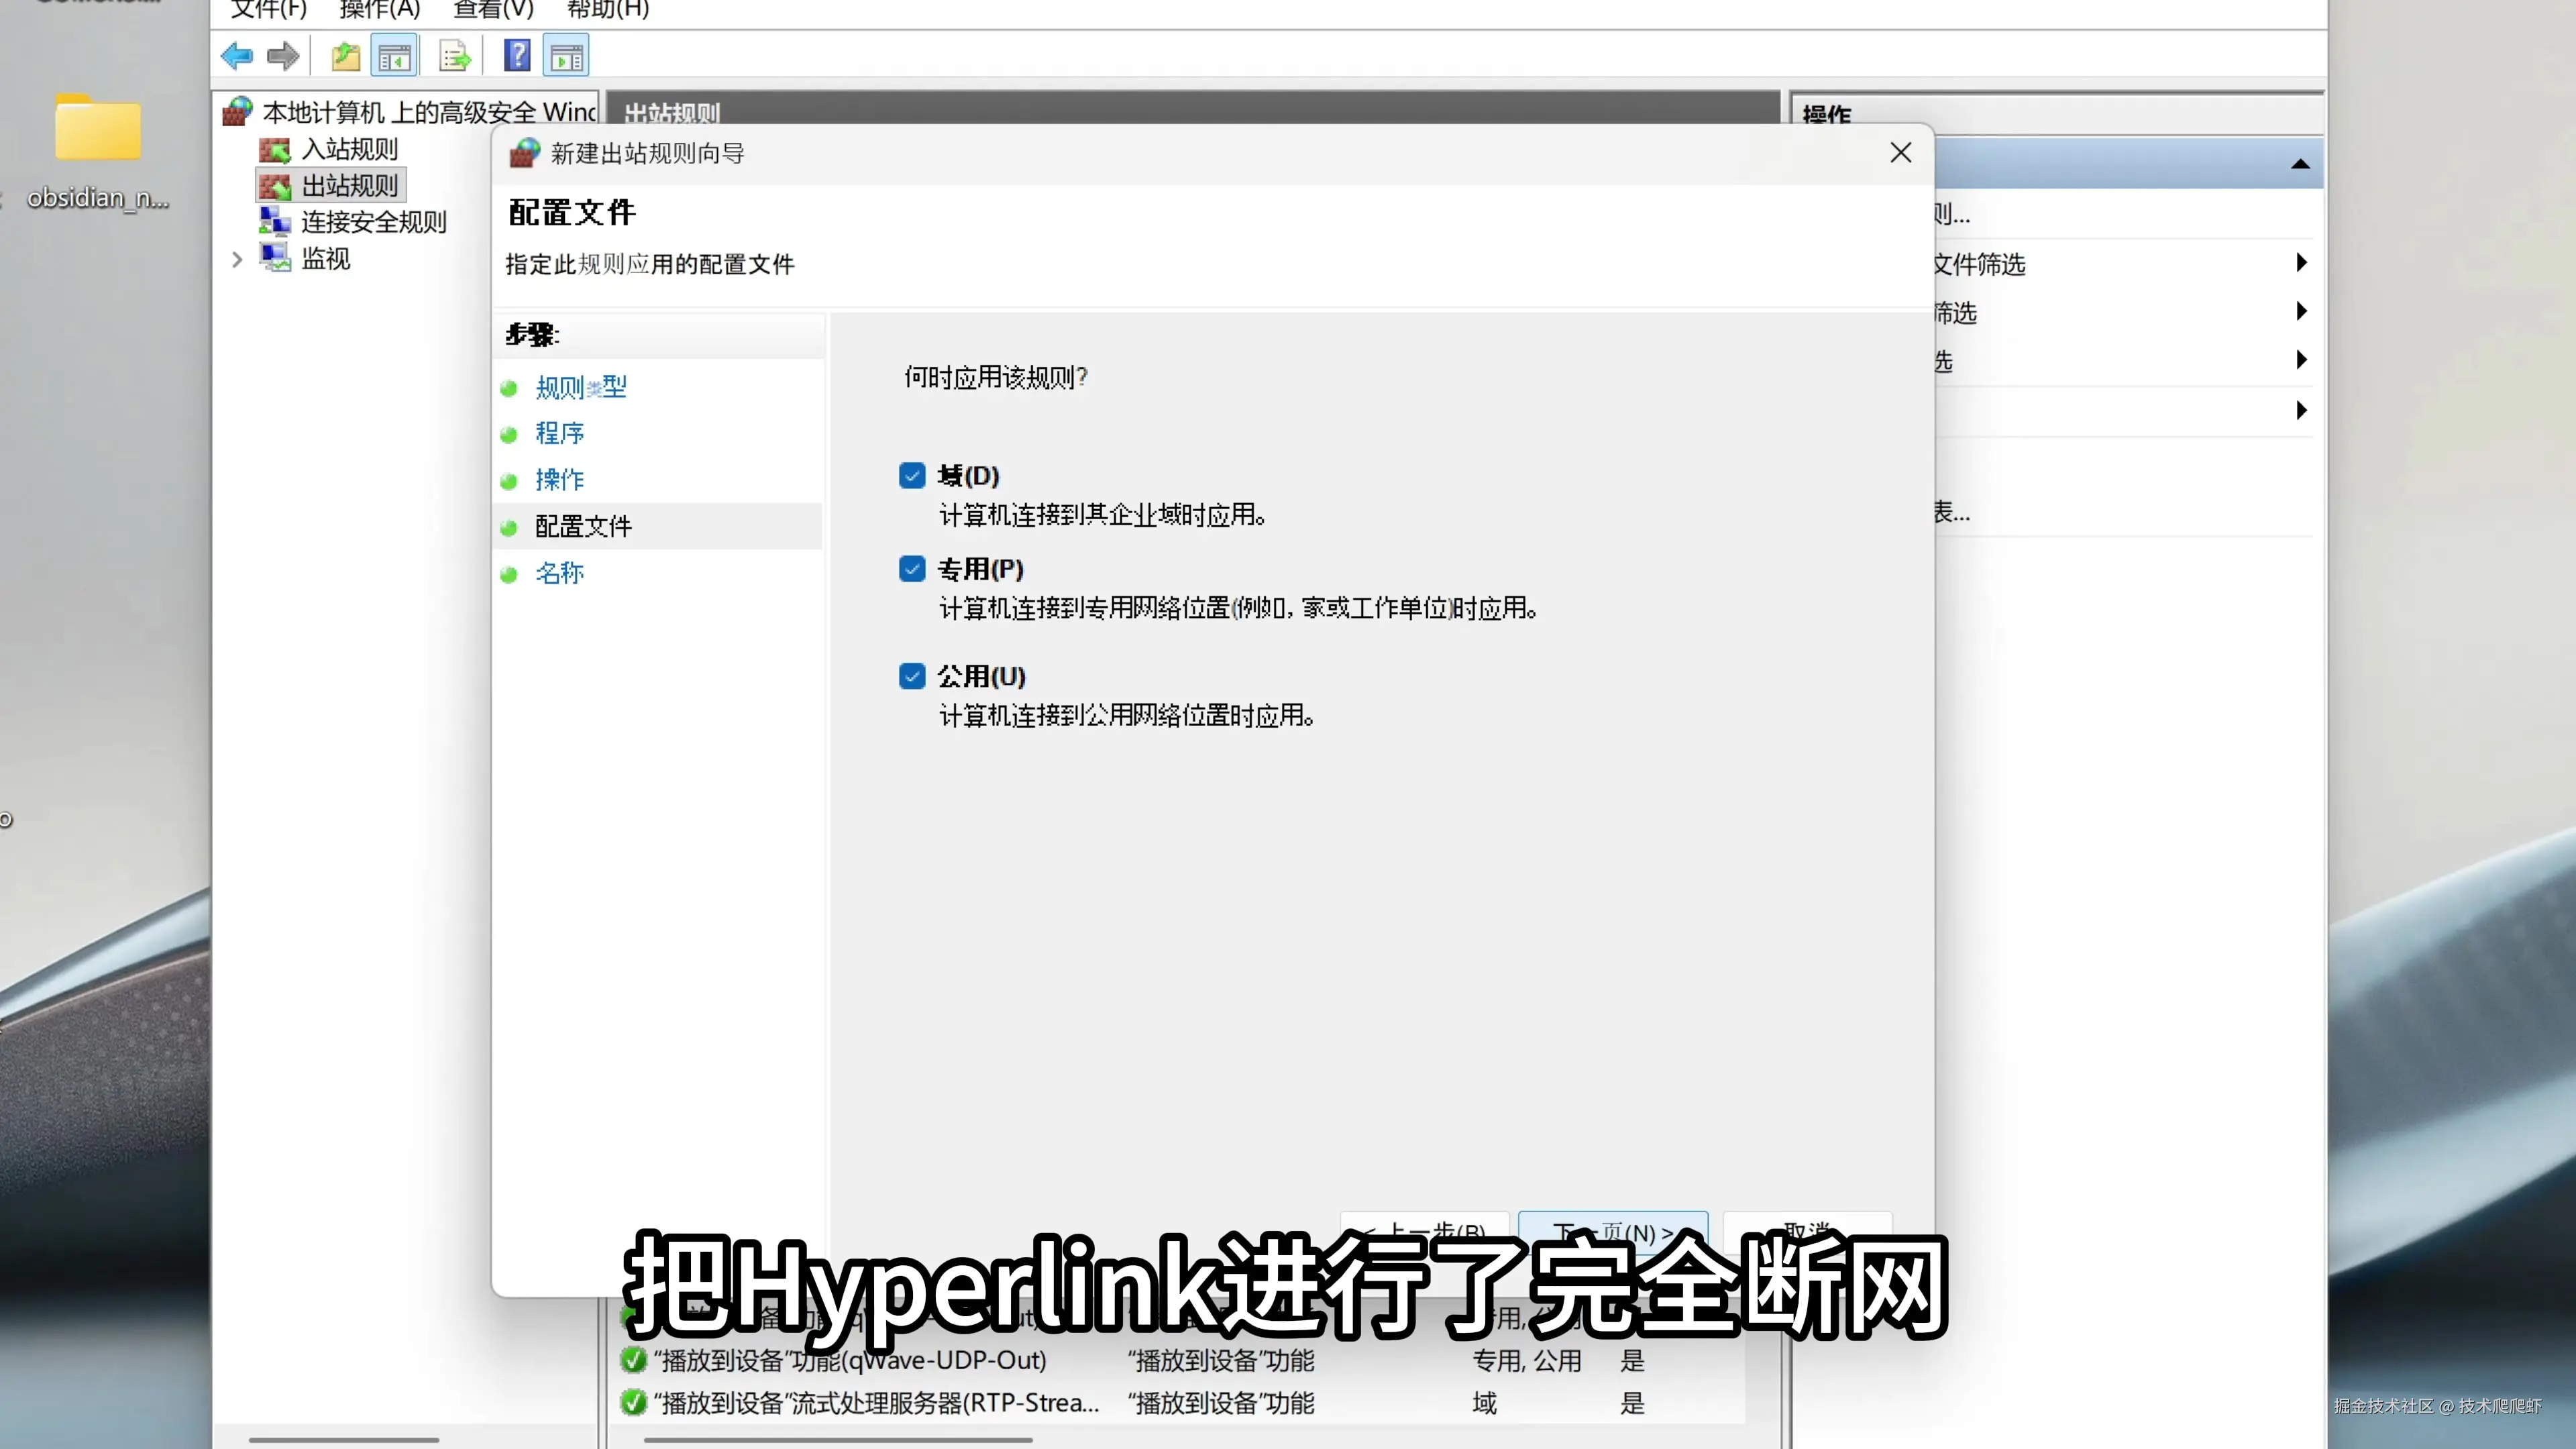Toggle the Show/Hide Console Tree icon
2576x1449 pixels.
click(394, 56)
